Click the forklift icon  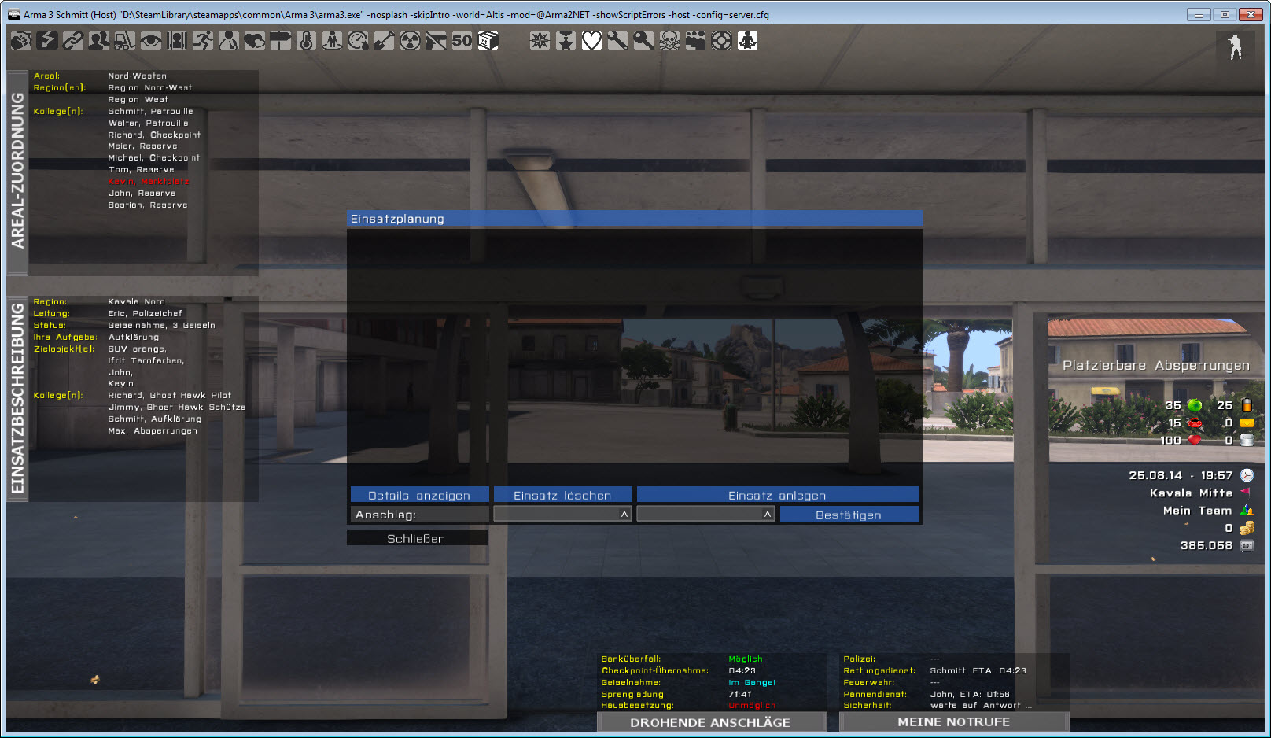tap(125, 40)
